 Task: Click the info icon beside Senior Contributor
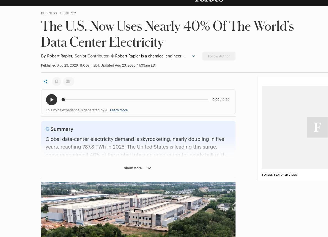pyautogui.click(x=113, y=56)
